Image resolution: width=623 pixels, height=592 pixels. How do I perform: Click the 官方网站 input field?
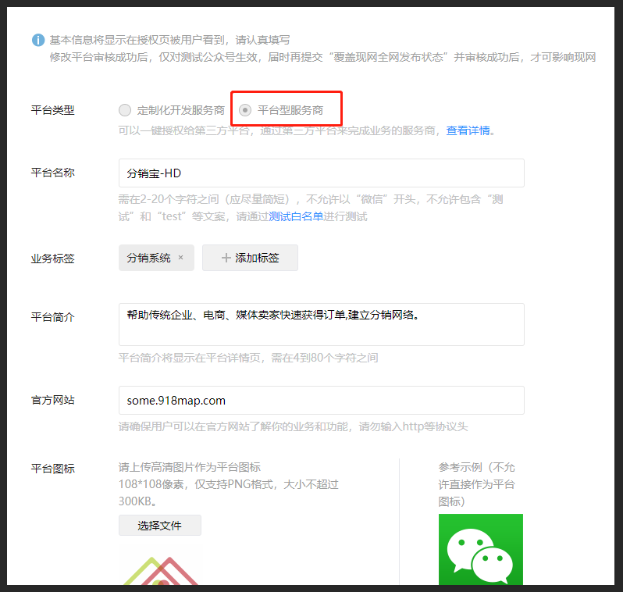pyautogui.click(x=321, y=400)
